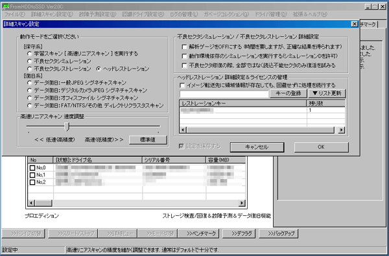Screen dimensions: 389x256
Task: Minimize the FromHDDtoSSD main window
Action: pos(368,7)
